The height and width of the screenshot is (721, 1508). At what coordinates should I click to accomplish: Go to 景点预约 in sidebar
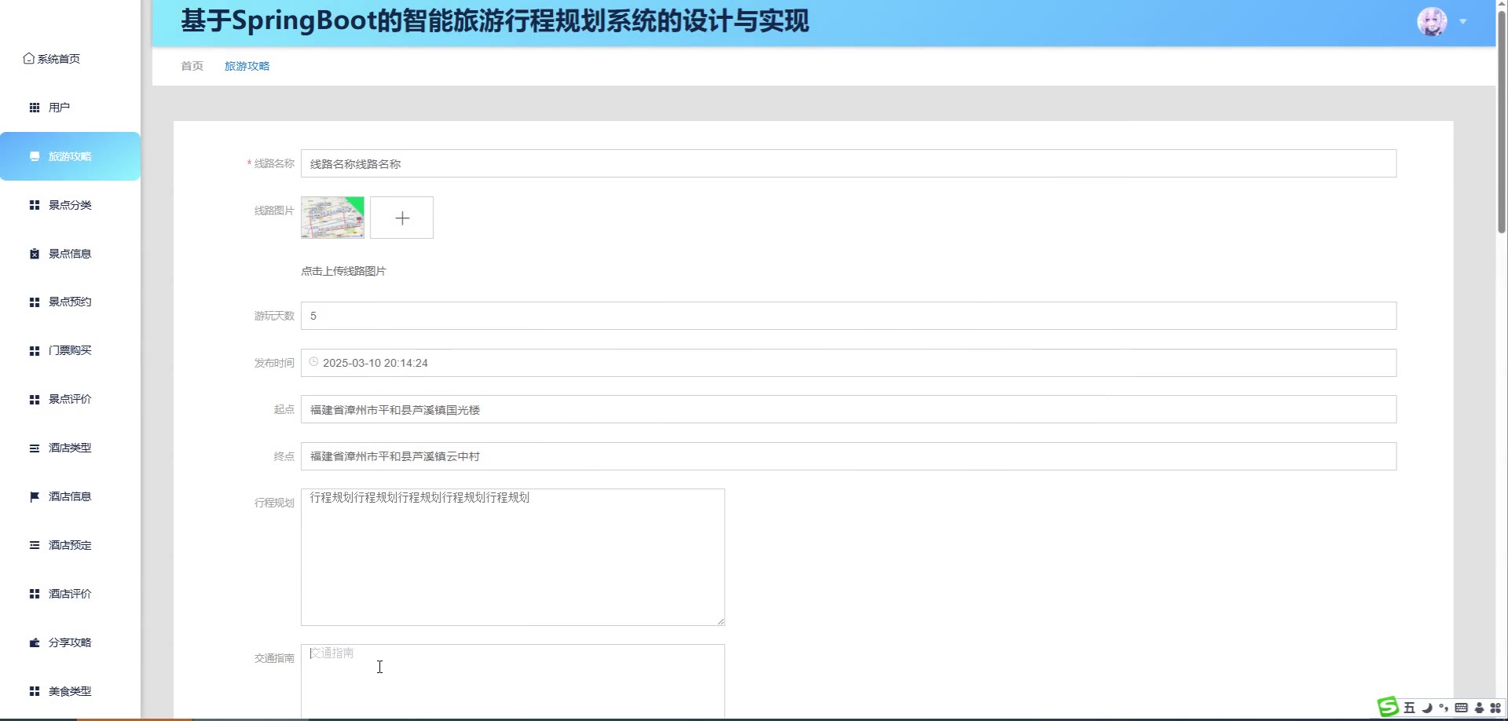coord(70,302)
